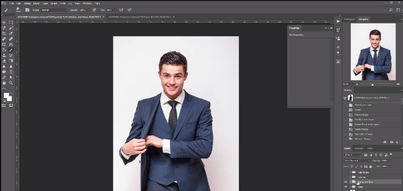The image size is (403, 191).
Task: Select the Brush tool in toolbar
Action: pos(11,50)
